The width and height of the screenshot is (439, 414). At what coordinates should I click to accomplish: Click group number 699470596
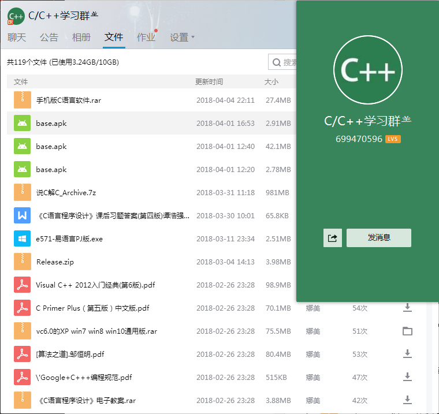359,139
